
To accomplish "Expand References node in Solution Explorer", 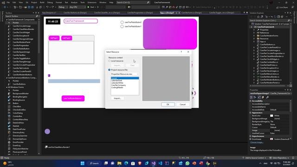I will tap(254, 33).
